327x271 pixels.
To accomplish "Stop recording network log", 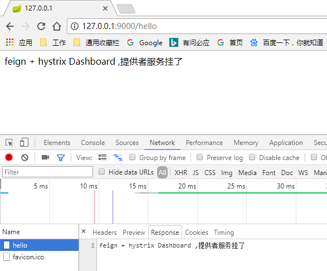I will coord(9,157).
